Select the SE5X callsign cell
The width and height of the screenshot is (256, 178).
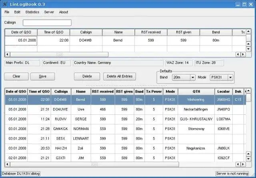[x=61, y=139]
